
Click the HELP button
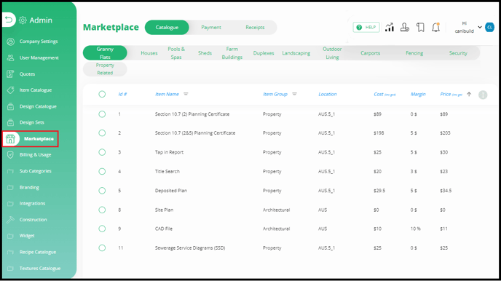[x=366, y=28]
